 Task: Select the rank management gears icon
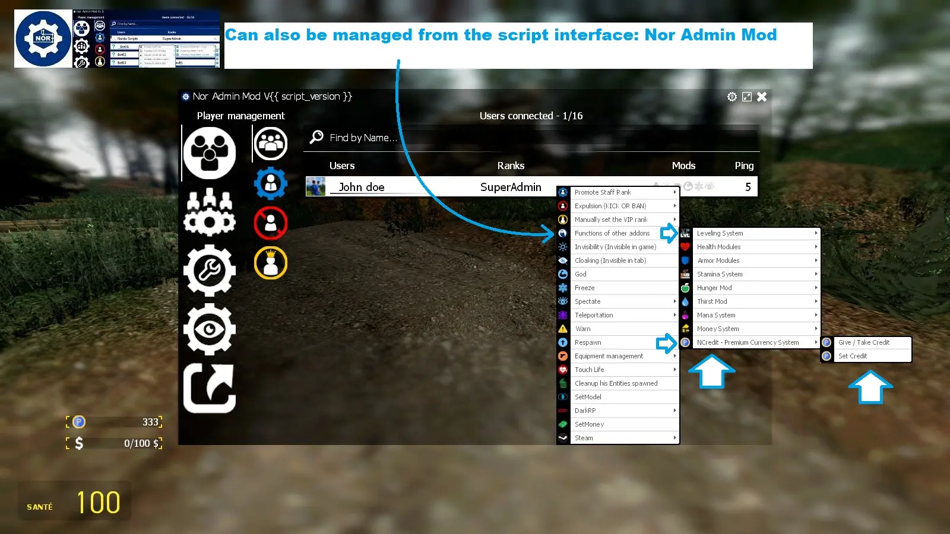coord(209,212)
